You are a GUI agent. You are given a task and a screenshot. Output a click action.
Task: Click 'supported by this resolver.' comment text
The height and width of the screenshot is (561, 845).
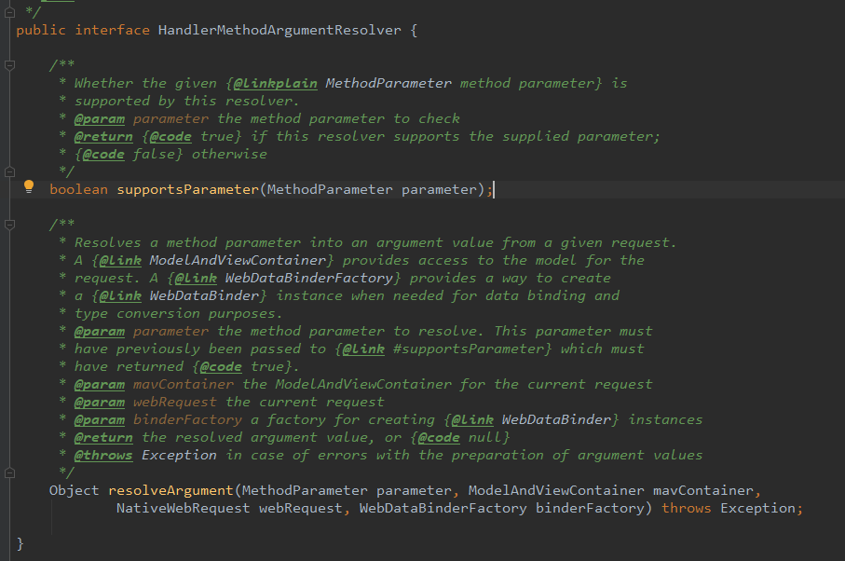[x=187, y=102]
